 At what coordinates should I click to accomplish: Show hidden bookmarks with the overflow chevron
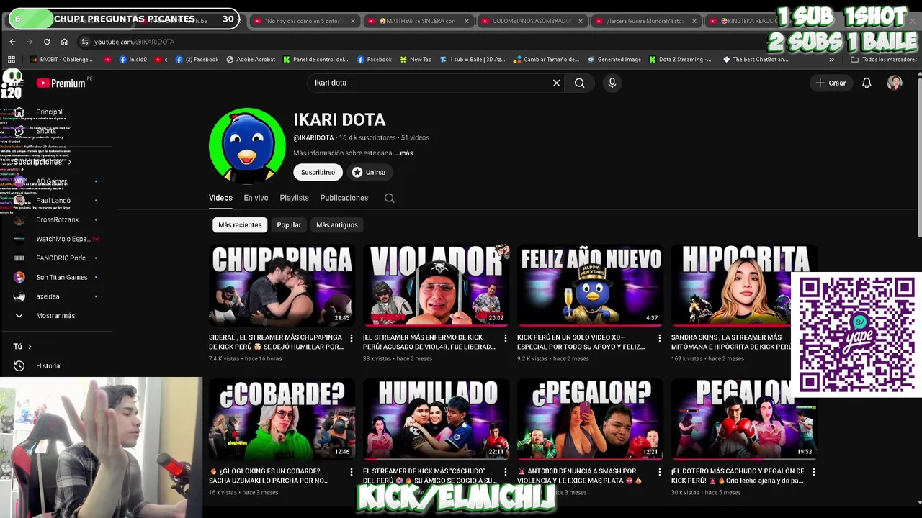[x=831, y=60]
